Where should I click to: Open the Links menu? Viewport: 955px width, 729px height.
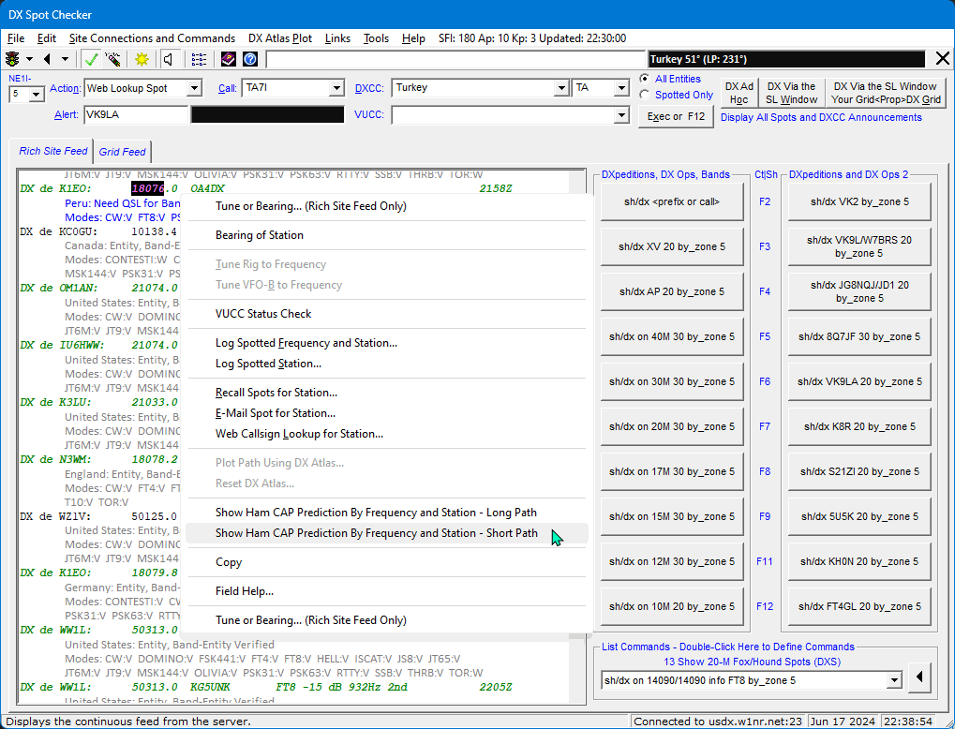pyautogui.click(x=337, y=38)
